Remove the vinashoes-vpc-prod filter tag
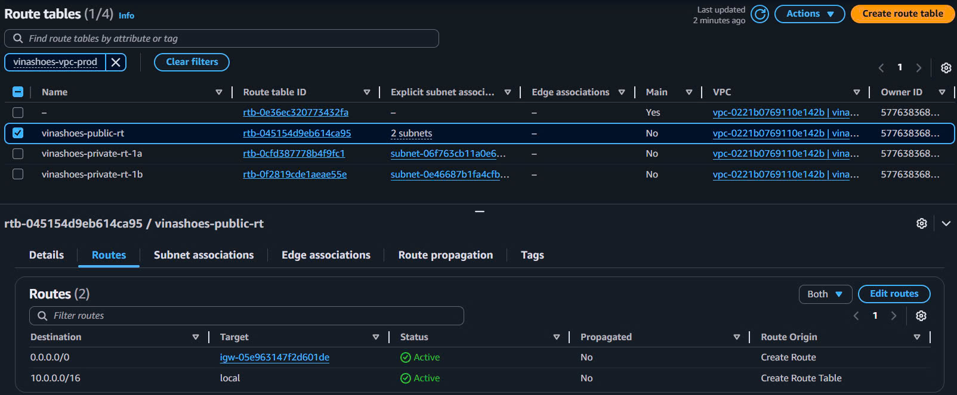957x395 pixels. (116, 62)
